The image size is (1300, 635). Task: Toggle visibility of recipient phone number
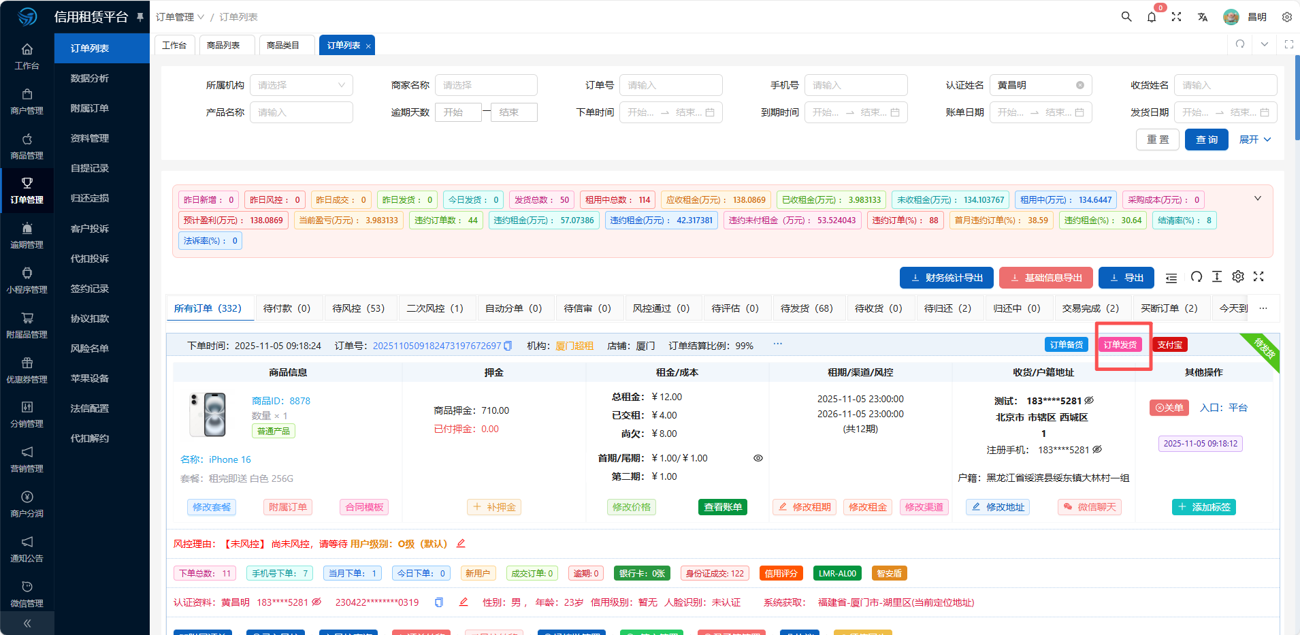(1089, 400)
